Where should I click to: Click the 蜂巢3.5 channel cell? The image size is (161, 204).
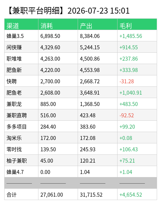[21, 36]
